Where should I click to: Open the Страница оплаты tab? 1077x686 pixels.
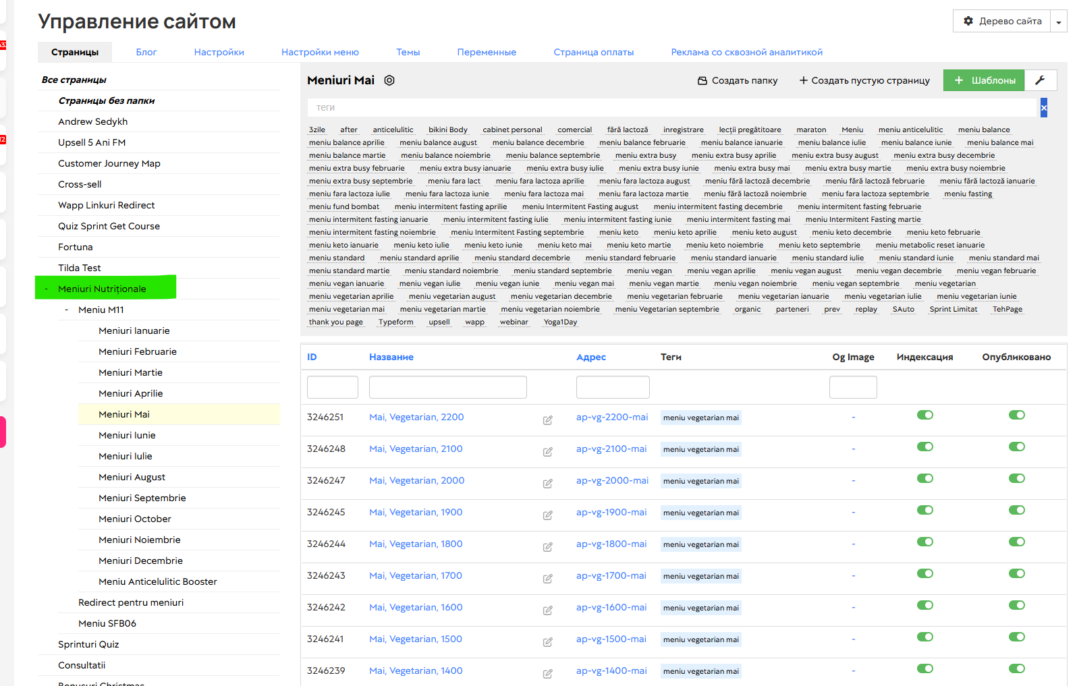pyautogui.click(x=594, y=52)
